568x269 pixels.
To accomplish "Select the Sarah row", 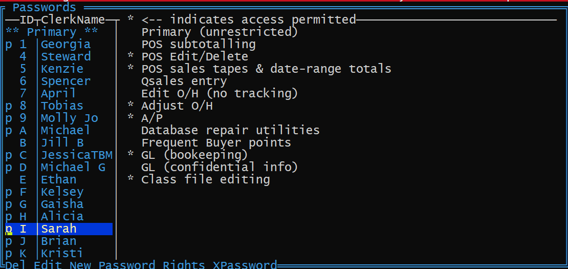I will coord(58,229).
